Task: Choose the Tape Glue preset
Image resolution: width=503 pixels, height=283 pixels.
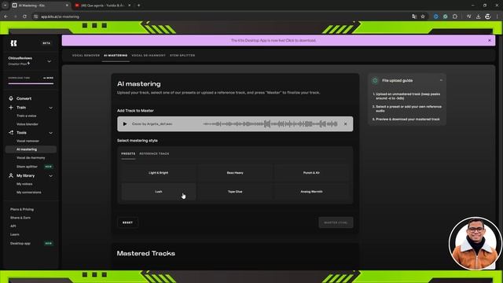Action: pos(235,192)
